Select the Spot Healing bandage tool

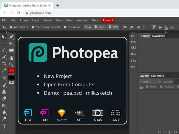[4, 78]
